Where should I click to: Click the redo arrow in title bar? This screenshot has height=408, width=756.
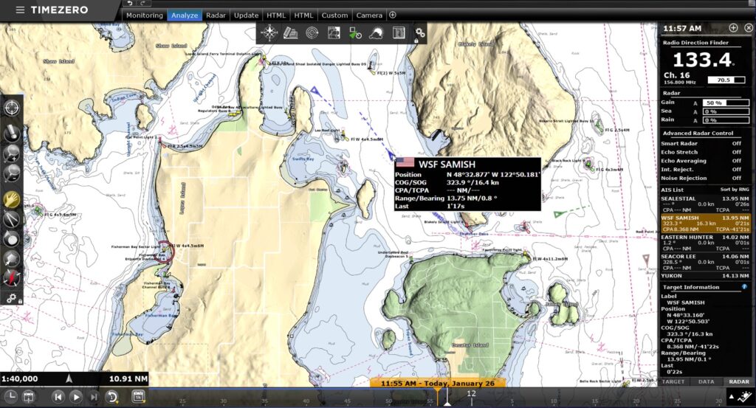[x=142, y=3]
